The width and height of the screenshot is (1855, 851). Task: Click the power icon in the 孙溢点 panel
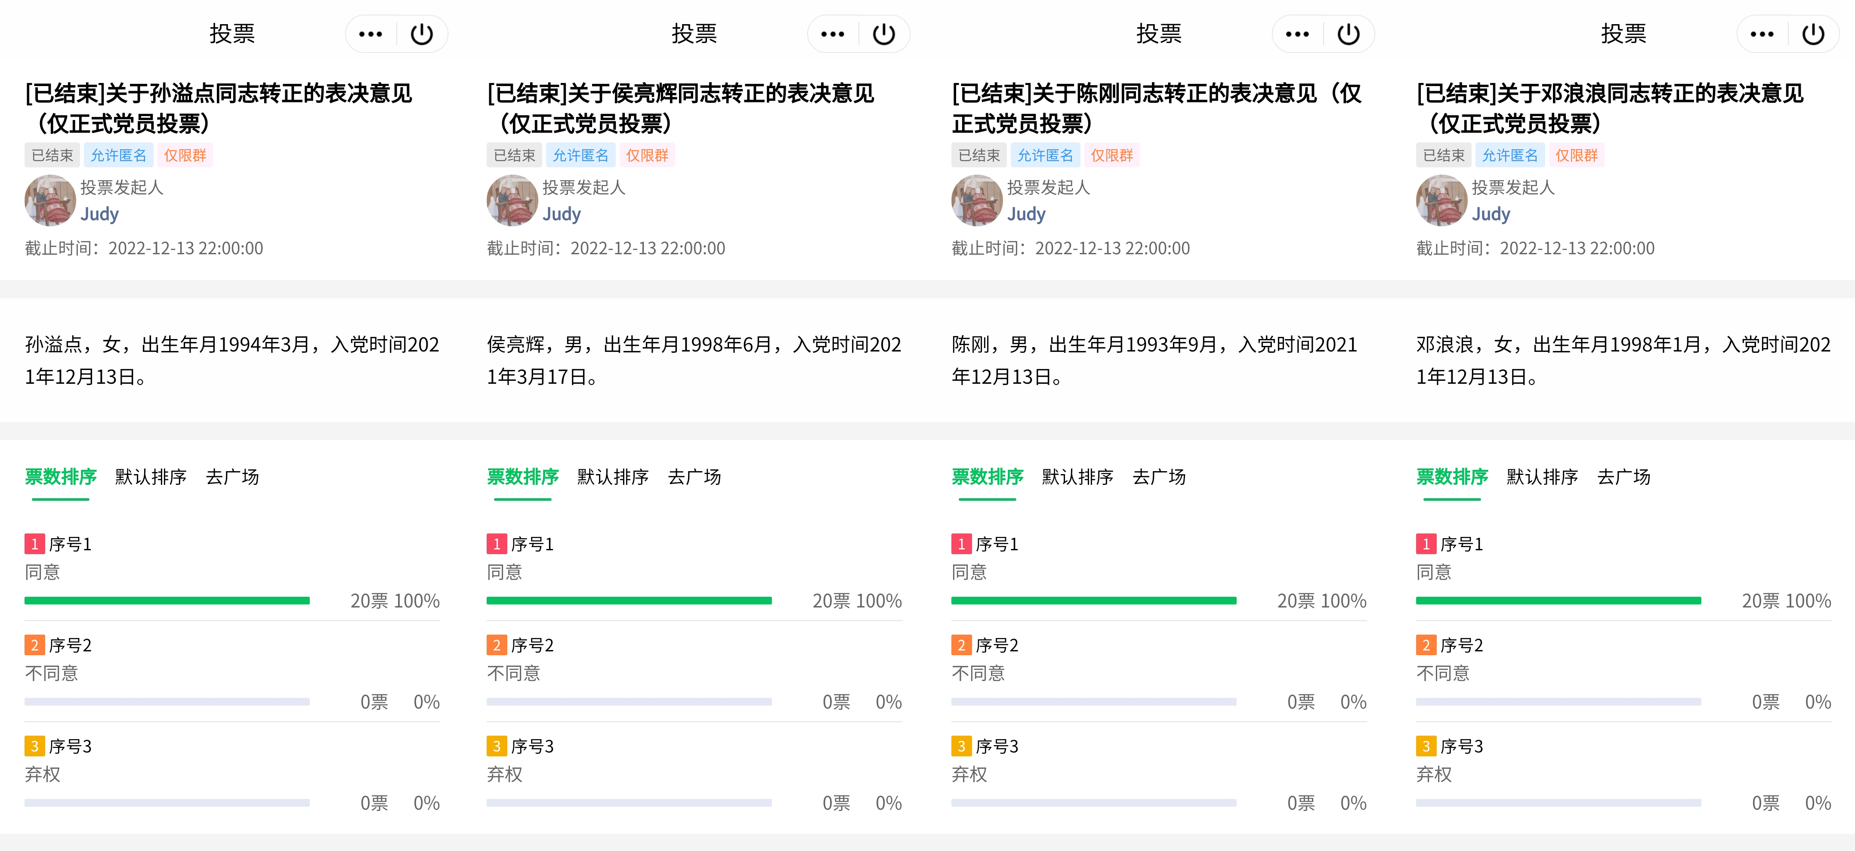tap(422, 34)
